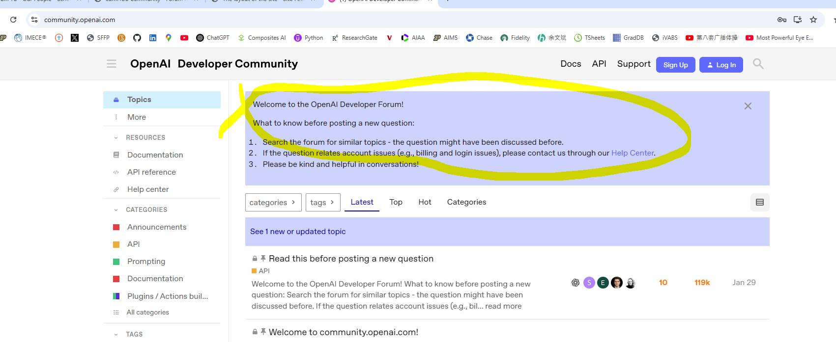
Task: Toggle the topic list view icon
Action: 760,202
